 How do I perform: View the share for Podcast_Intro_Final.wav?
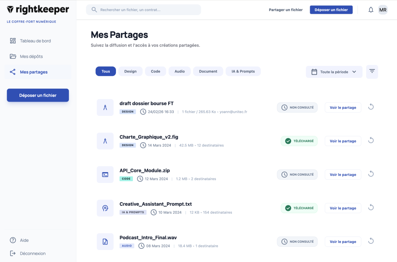click(x=343, y=241)
